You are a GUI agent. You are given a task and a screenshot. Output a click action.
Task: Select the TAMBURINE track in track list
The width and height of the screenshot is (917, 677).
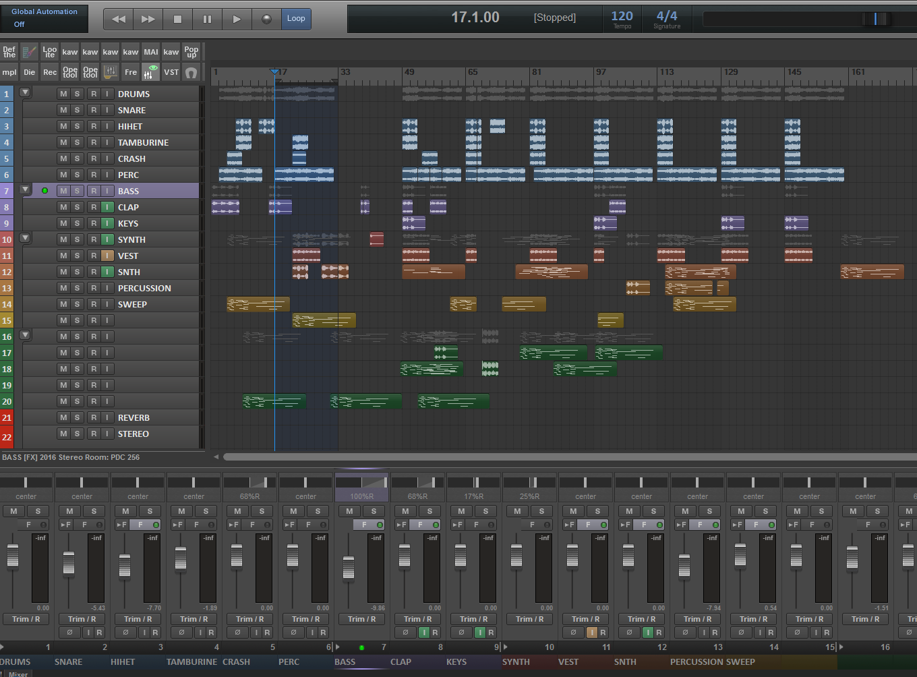[143, 142]
